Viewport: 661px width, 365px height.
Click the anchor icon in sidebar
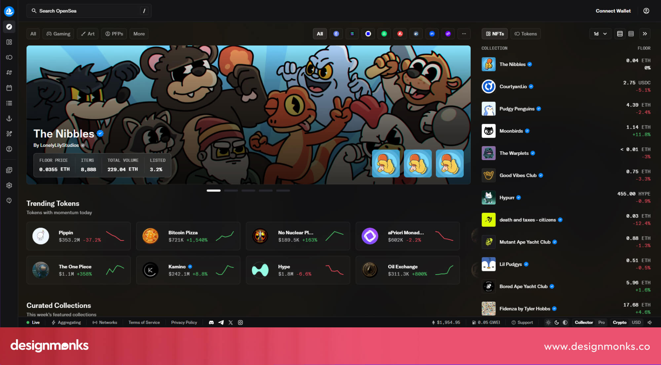(x=9, y=118)
